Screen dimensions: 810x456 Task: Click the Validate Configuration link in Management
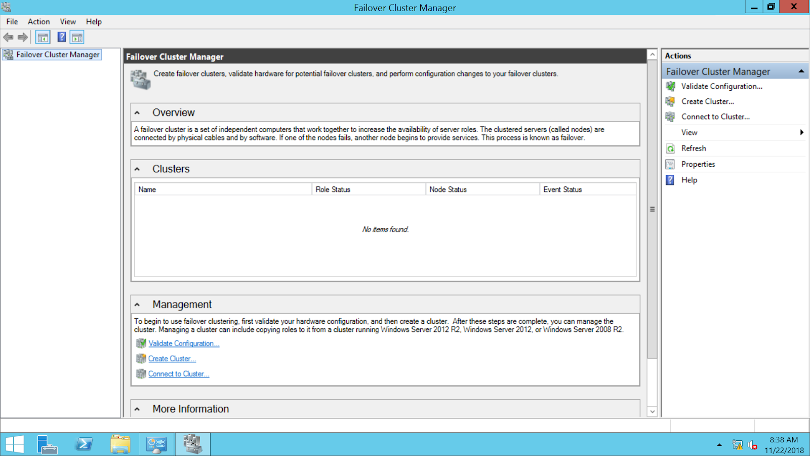pyautogui.click(x=184, y=344)
